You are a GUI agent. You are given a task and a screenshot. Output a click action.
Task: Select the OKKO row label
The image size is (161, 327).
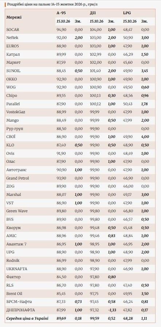pyautogui.click(x=12, y=79)
